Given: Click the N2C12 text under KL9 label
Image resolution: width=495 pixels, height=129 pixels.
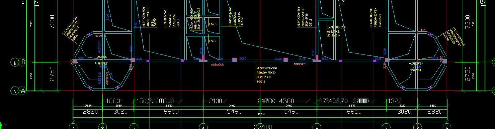Looking at the screenshot, I should (261, 81).
